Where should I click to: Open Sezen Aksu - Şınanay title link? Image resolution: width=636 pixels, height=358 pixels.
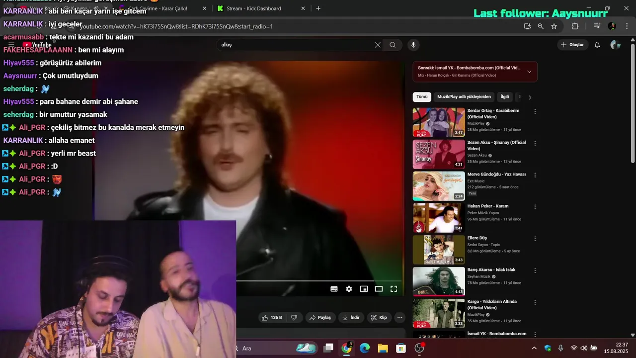[496, 146]
